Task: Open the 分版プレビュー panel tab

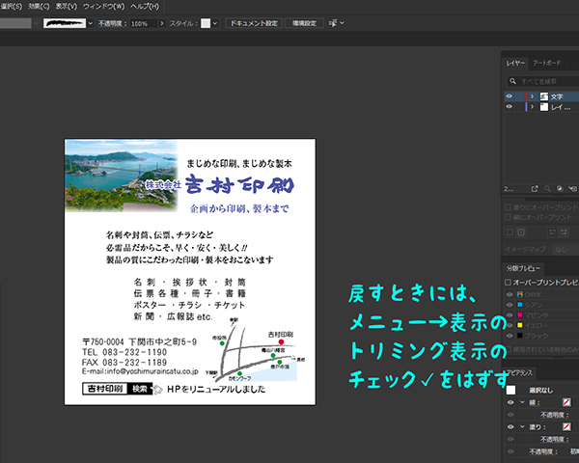Action: 523,268
